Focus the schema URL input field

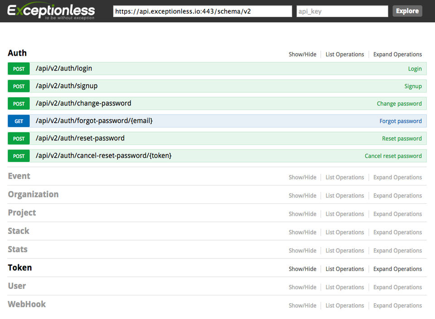pyautogui.click(x=202, y=11)
